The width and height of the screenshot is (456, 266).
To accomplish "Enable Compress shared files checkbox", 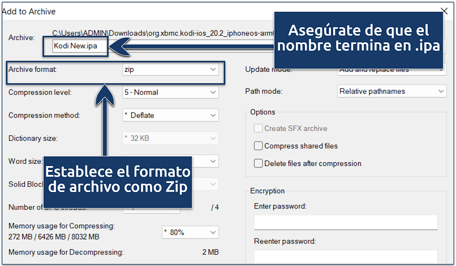I will click(259, 146).
